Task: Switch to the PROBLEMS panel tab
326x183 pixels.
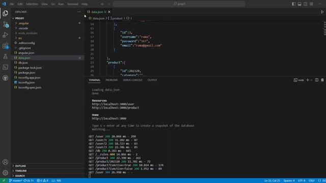Action: tap(112, 80)
